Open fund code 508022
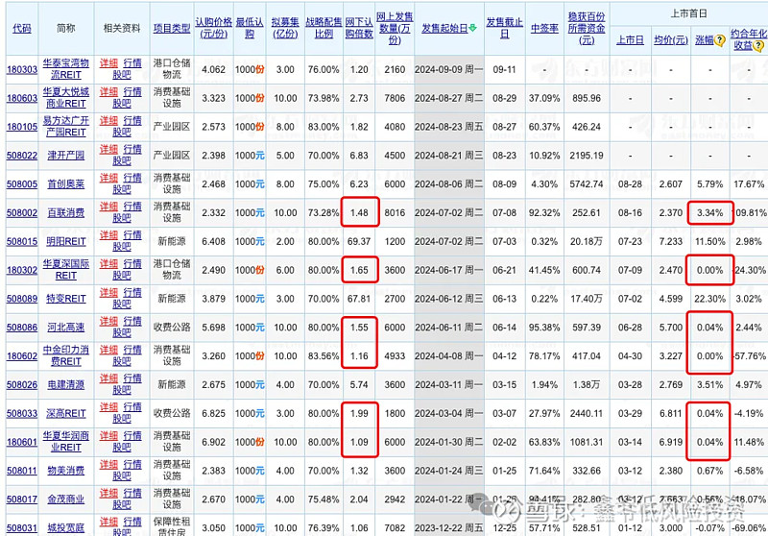The height and width of the screenshot is (536, 768). coord(22,156)
